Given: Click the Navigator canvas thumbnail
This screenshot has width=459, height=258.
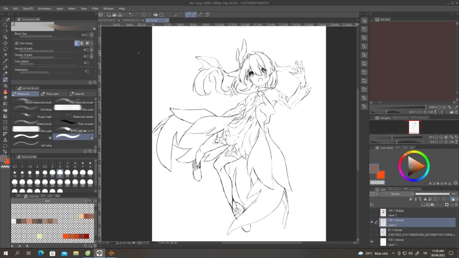Looking at the screenshot, I should tap(414, 127).
